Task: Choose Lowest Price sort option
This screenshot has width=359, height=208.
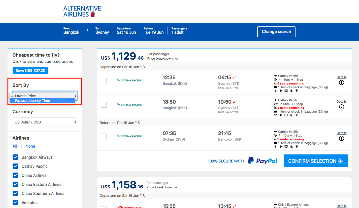Action: (42, 96)
